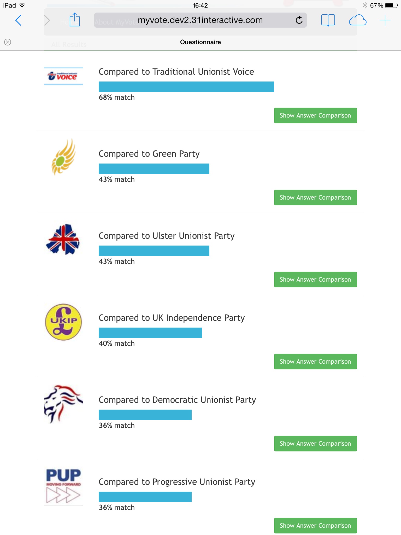Close the Questionnaire tab with X icon
401x535 pixels.
[x=8, y=42]
